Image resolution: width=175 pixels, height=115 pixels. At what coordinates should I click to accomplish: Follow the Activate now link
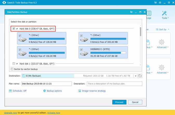(54, 113)
